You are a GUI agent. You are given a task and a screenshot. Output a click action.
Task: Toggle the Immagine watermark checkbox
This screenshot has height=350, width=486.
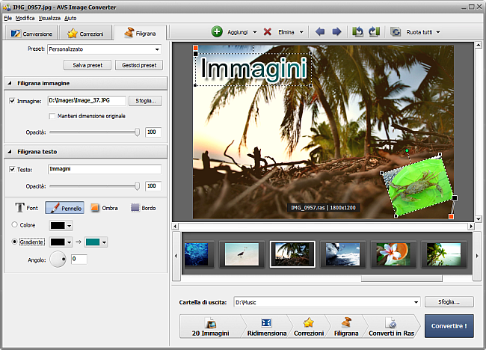(12, 101)
